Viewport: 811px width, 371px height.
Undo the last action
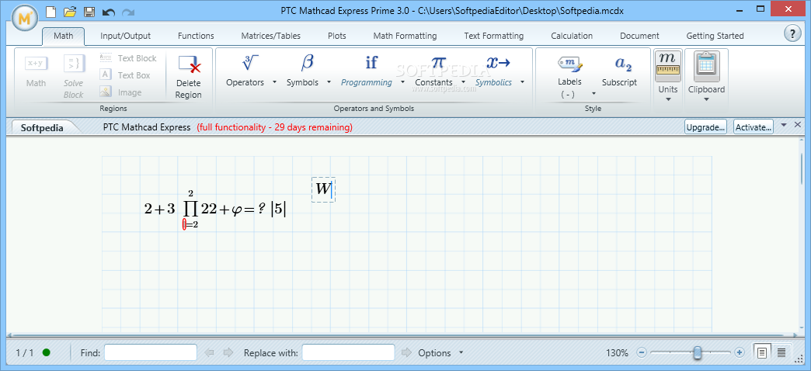[109, 12]
